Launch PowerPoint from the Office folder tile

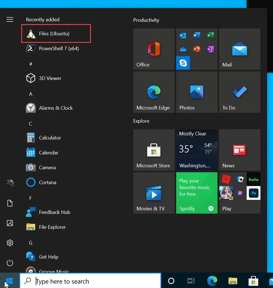coord(197,49)
